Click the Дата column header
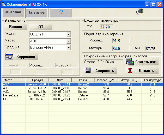 pos(60,80)
